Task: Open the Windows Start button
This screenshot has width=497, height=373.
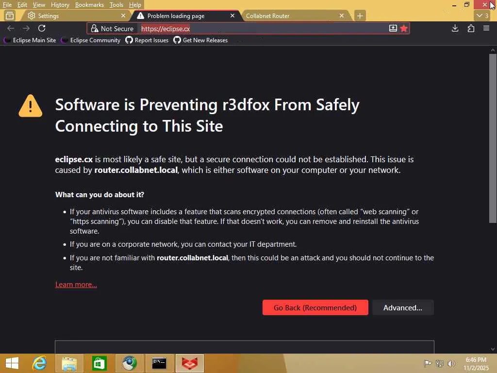Action: 12,363
